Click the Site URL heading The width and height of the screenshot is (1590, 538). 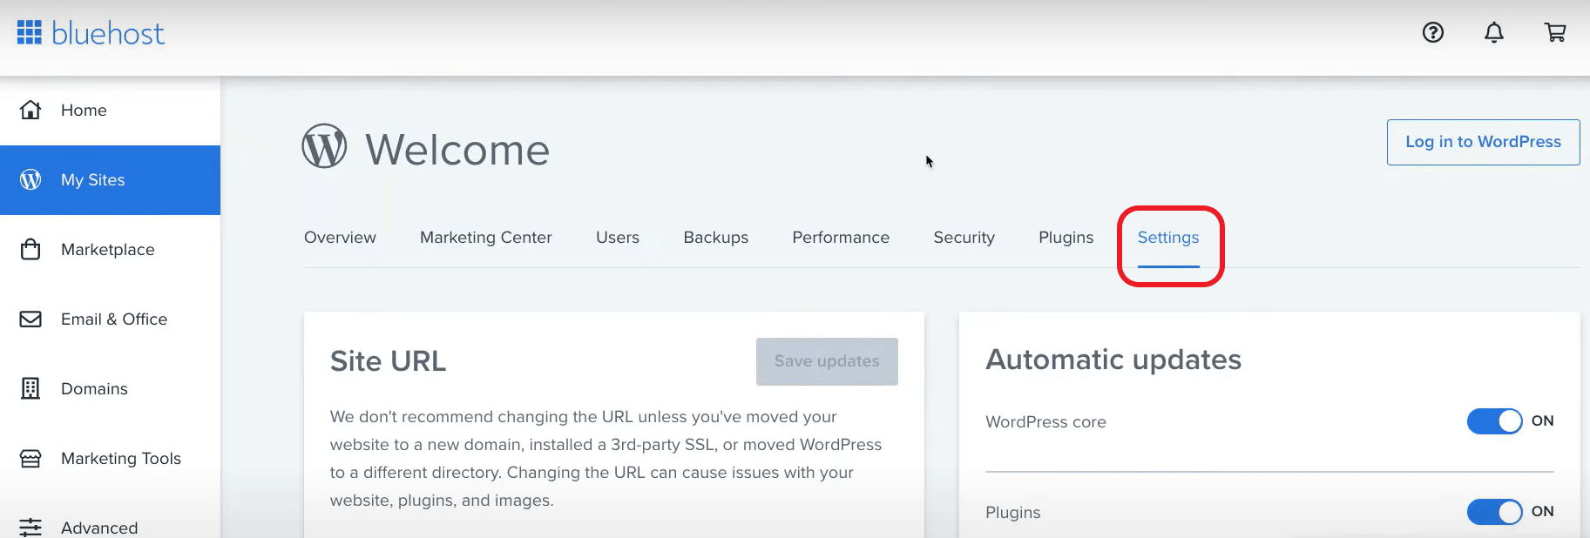coord(389,361)
